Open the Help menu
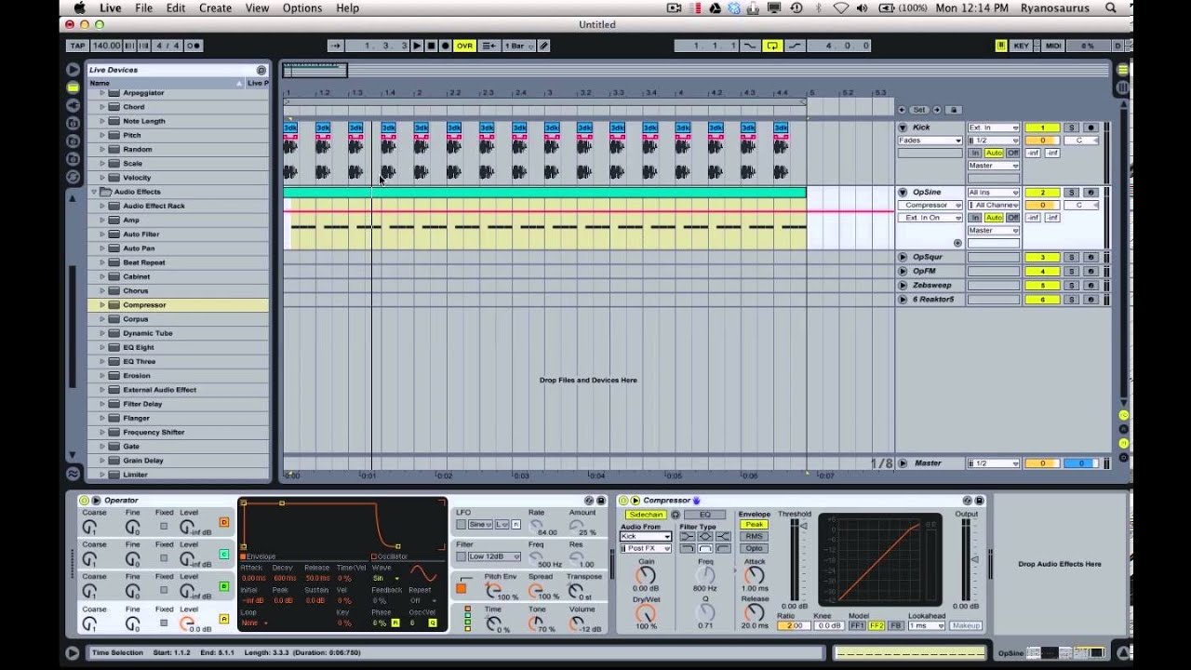Screen dimensions: 1191x670 coord(347,8)
